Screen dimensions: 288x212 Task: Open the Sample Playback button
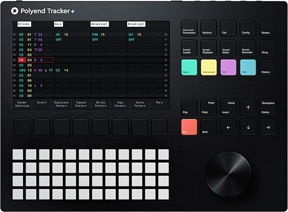coord(209,47)
